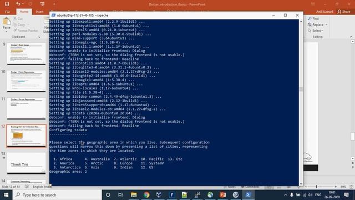Zoom out with the minus button
The image size is (355, 200).
pos(306,187)
